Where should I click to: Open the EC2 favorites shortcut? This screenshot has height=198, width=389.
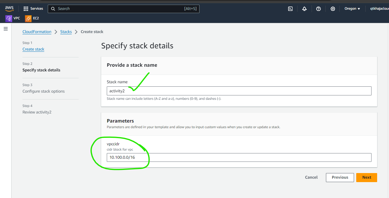click(32, 18)
